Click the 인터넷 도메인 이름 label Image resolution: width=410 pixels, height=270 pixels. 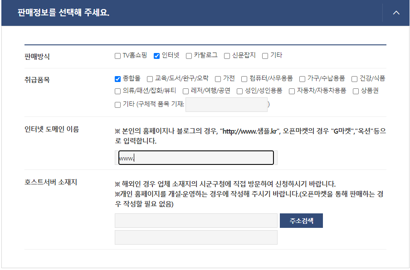pos(52,129)
